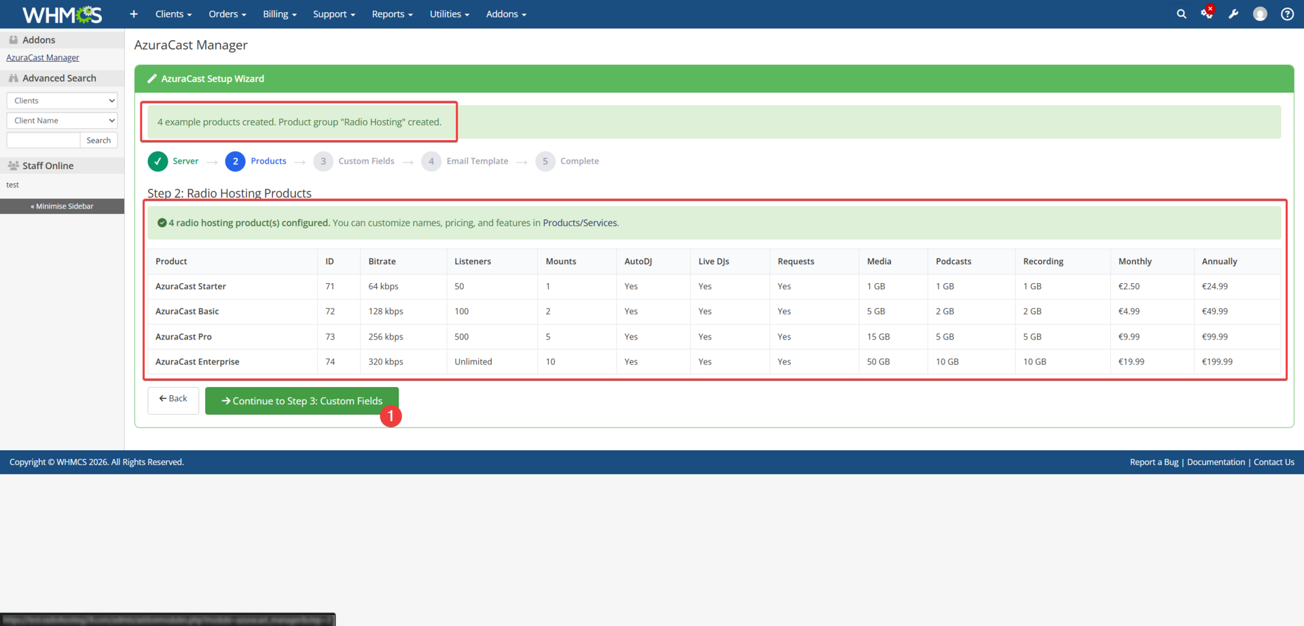
Task: Select step 3 Custom Fields circle
Action: [323, 161]
